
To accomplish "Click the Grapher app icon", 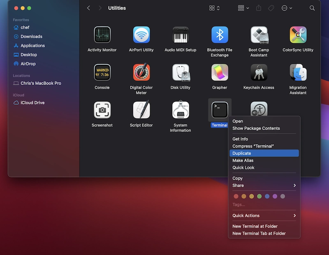I will (x=220, y=73).
